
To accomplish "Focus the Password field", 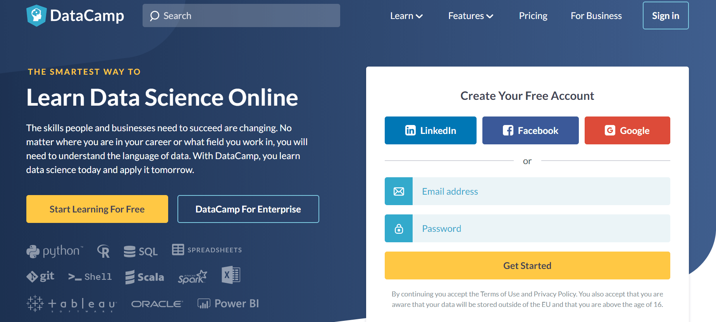I will [x=541, y=228].
